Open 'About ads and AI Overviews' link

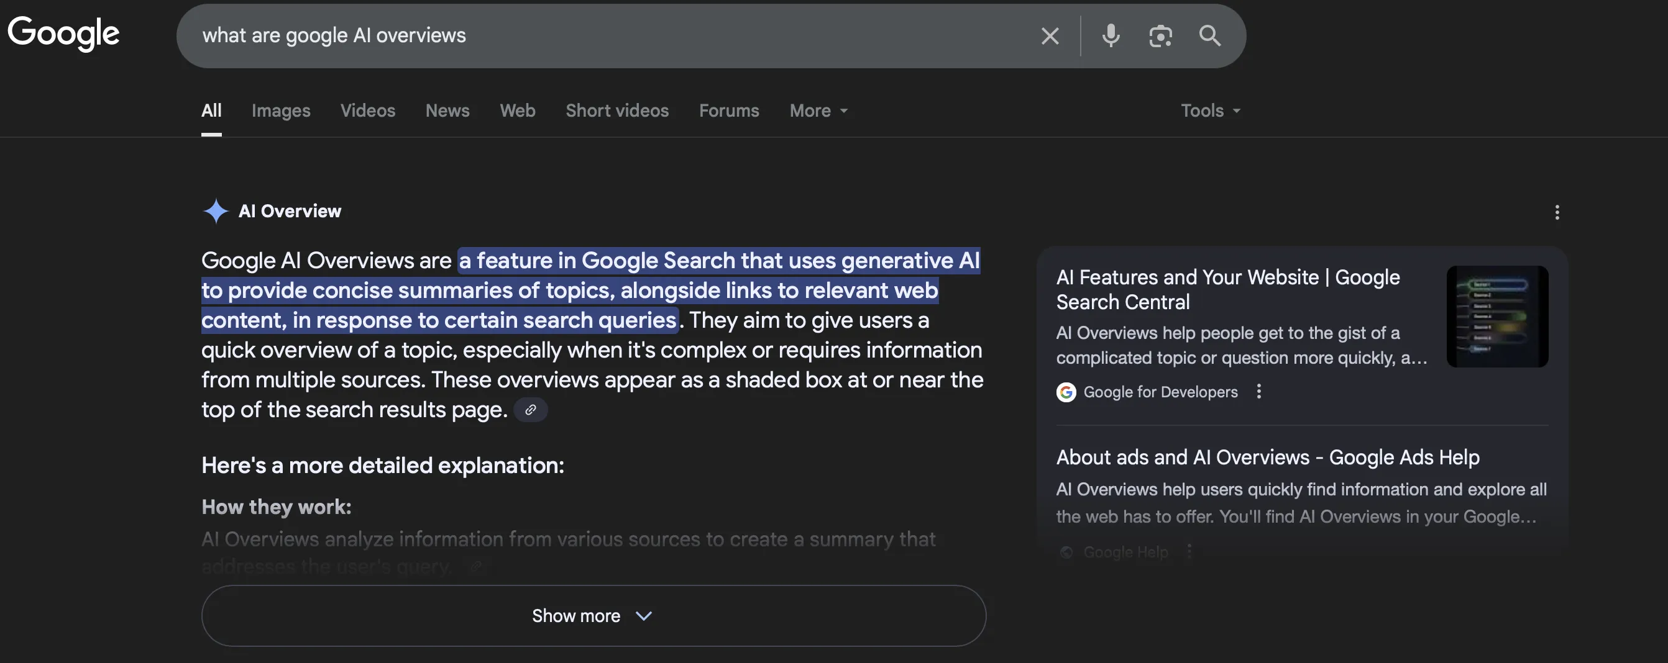1267,458
